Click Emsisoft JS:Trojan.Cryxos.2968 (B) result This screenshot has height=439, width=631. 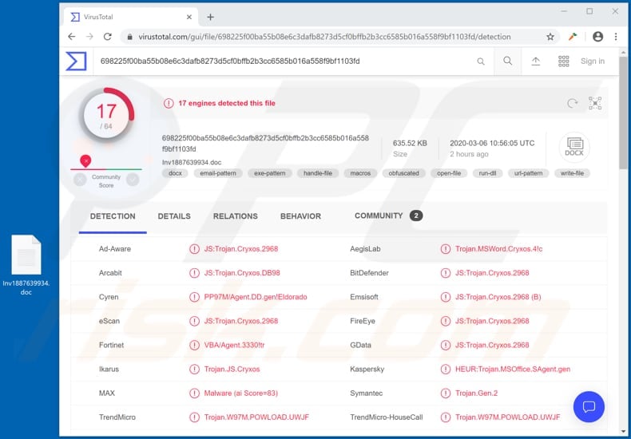pos(498,297)
